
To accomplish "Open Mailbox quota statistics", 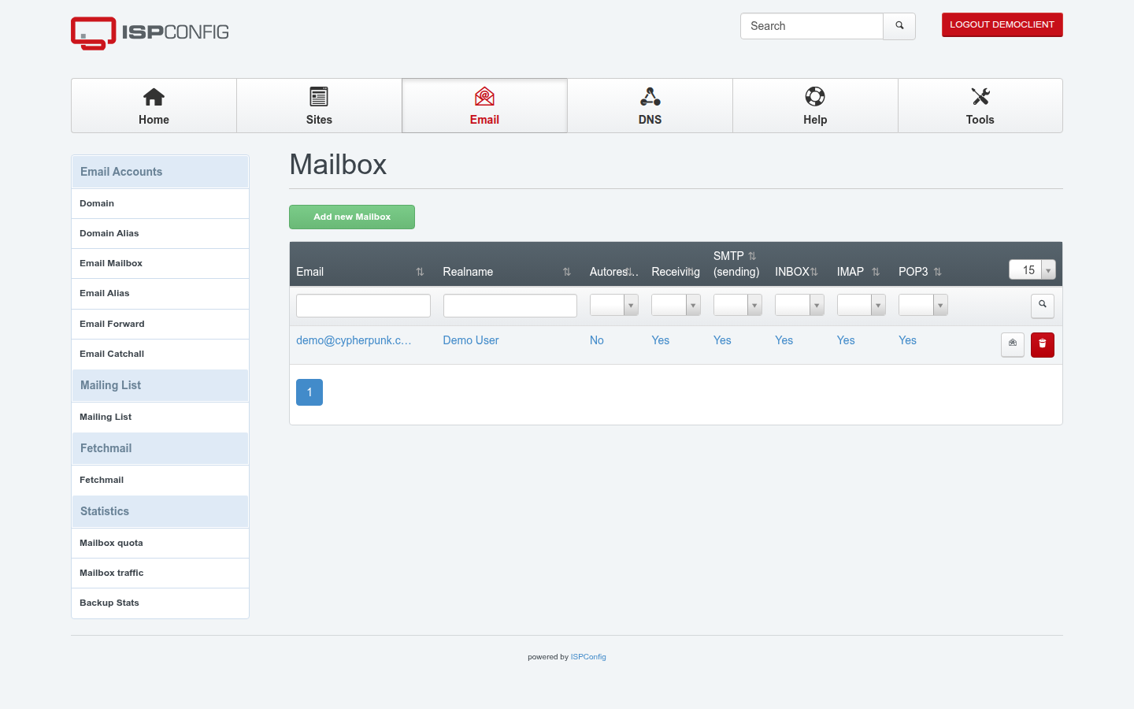I will (x=161, y=543).
